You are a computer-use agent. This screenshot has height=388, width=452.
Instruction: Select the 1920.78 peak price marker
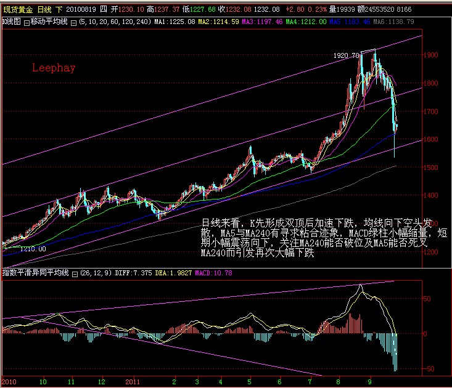click(346, 55)
